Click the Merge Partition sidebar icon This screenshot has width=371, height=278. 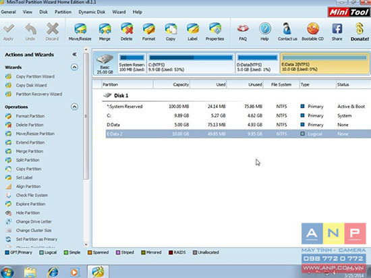pos(8,151)
